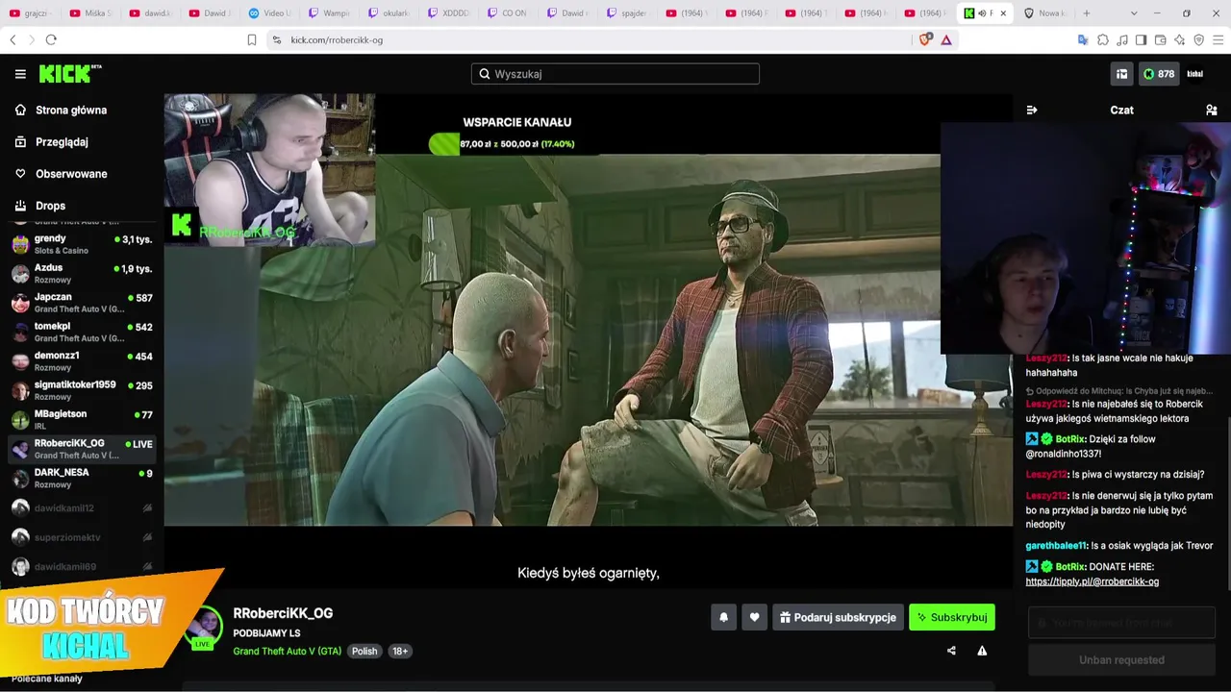The height and width of the screenshot is (692, 1231).
Task: Close the active Kick tab
Action: point(1003,13)
